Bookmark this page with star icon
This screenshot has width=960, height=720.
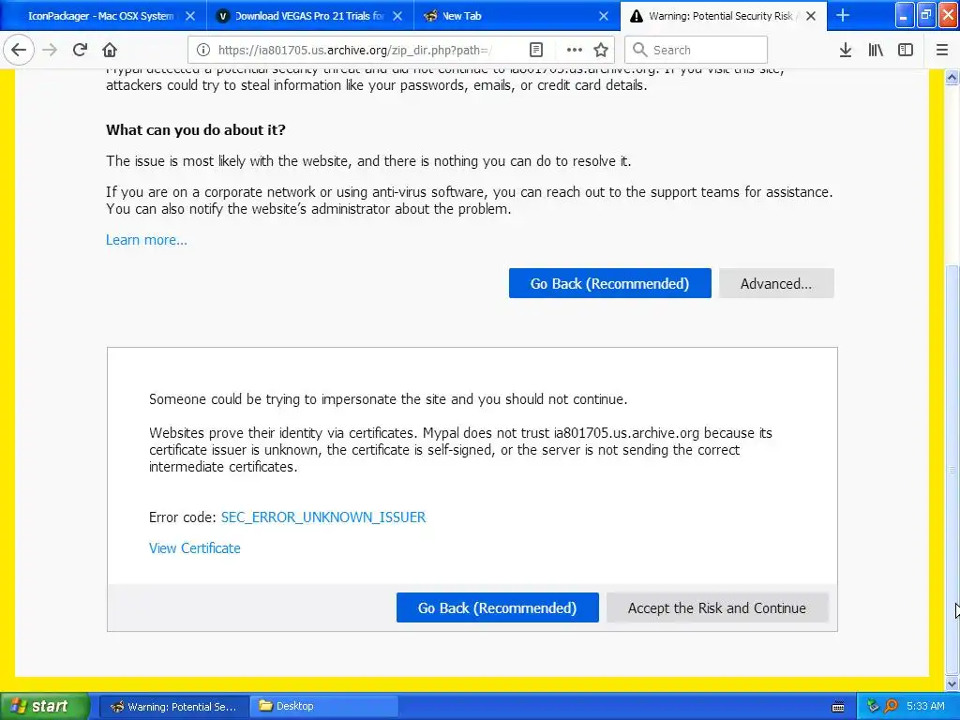601,50
